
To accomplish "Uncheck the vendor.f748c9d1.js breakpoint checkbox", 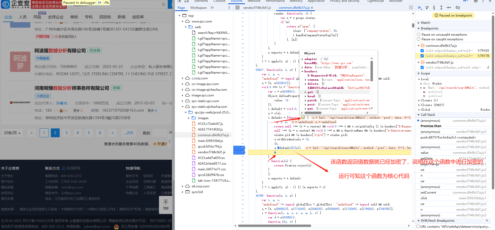I will point(422,67).
